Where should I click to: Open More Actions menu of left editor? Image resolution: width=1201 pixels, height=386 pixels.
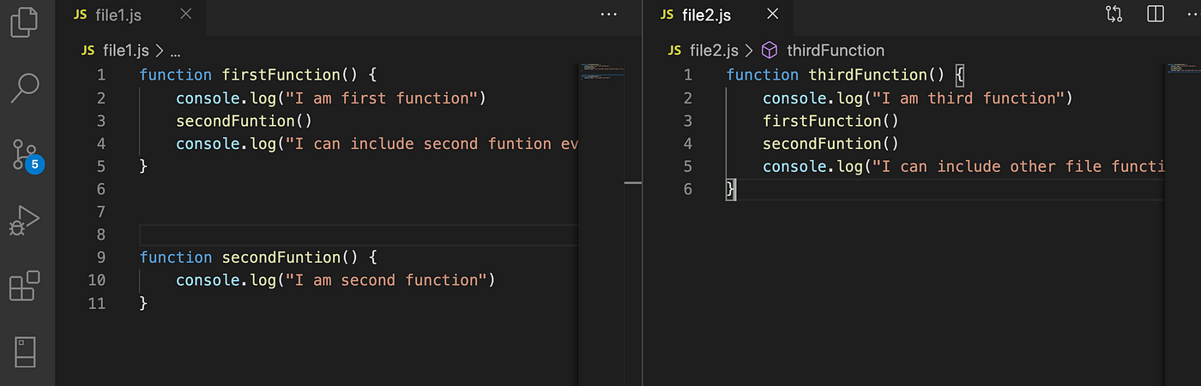(x=609, y=15)
